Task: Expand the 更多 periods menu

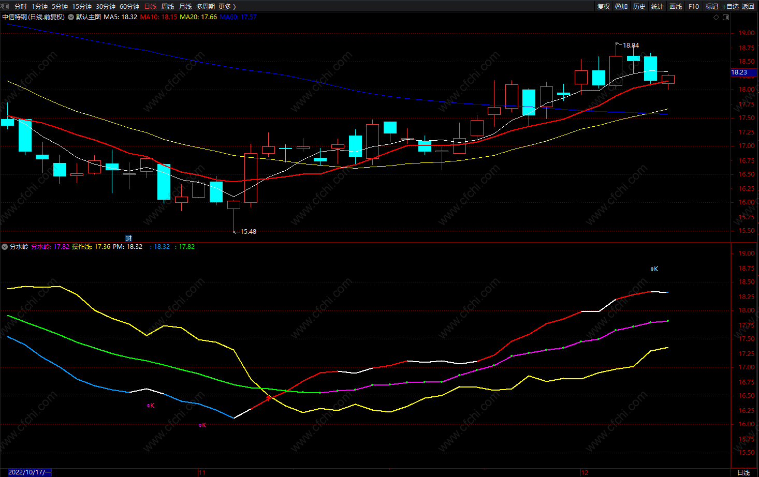Action: [x=227, y=6]
